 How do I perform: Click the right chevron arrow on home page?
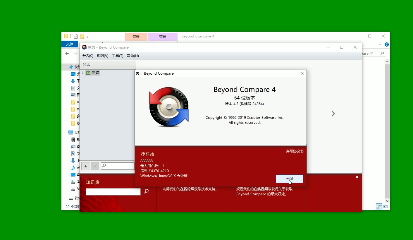point(333,114)
